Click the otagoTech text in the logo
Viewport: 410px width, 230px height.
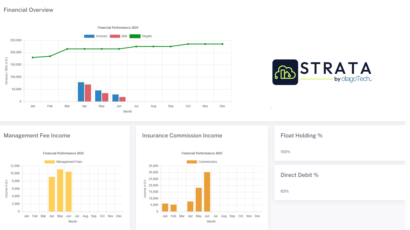coord(356,79)
